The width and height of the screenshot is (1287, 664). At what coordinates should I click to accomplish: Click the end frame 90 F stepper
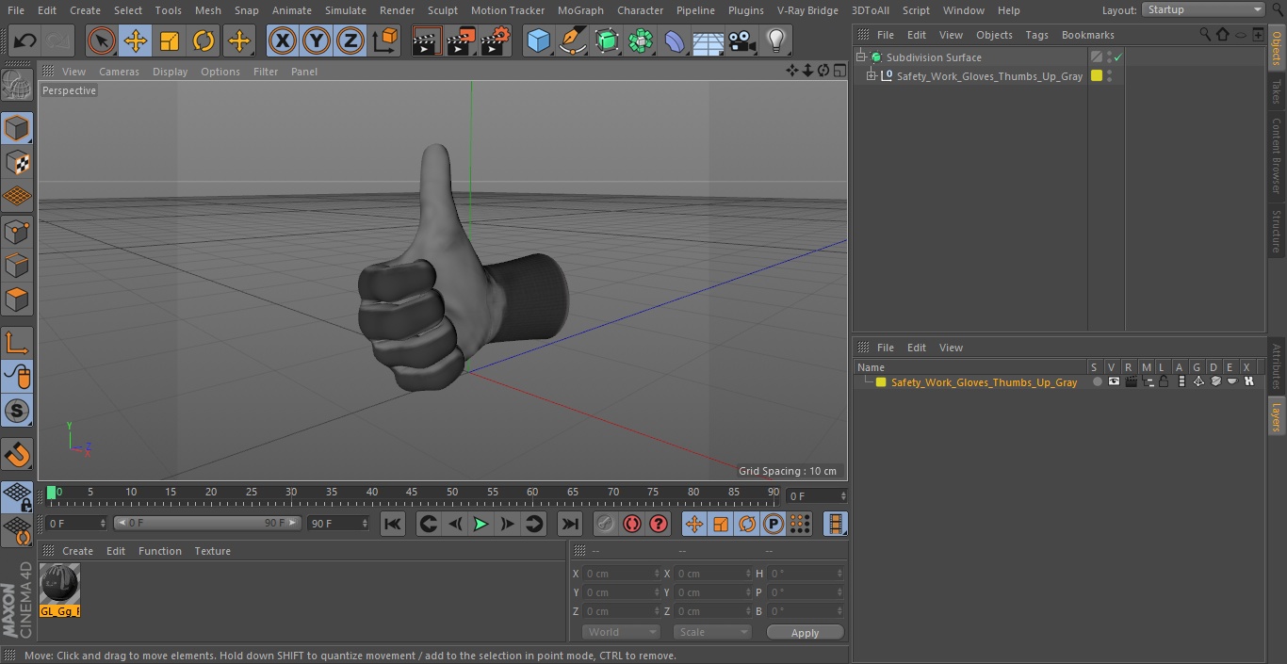[x=364, y=523]
